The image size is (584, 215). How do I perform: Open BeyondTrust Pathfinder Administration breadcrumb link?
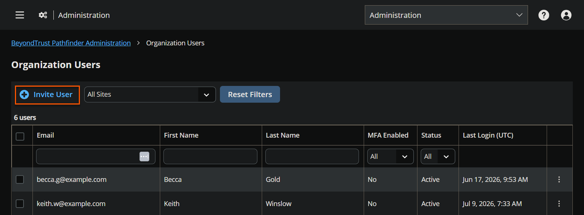tap(71, 43)
